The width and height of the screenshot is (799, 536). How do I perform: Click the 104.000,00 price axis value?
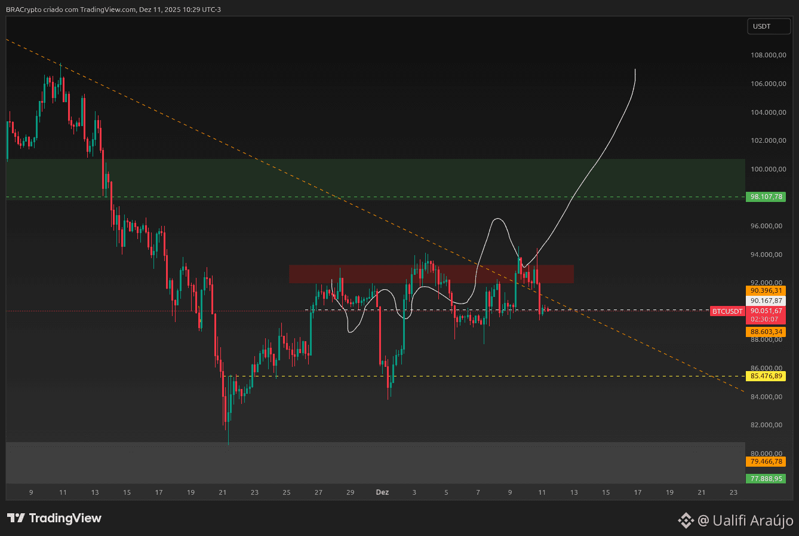(768, 112)
